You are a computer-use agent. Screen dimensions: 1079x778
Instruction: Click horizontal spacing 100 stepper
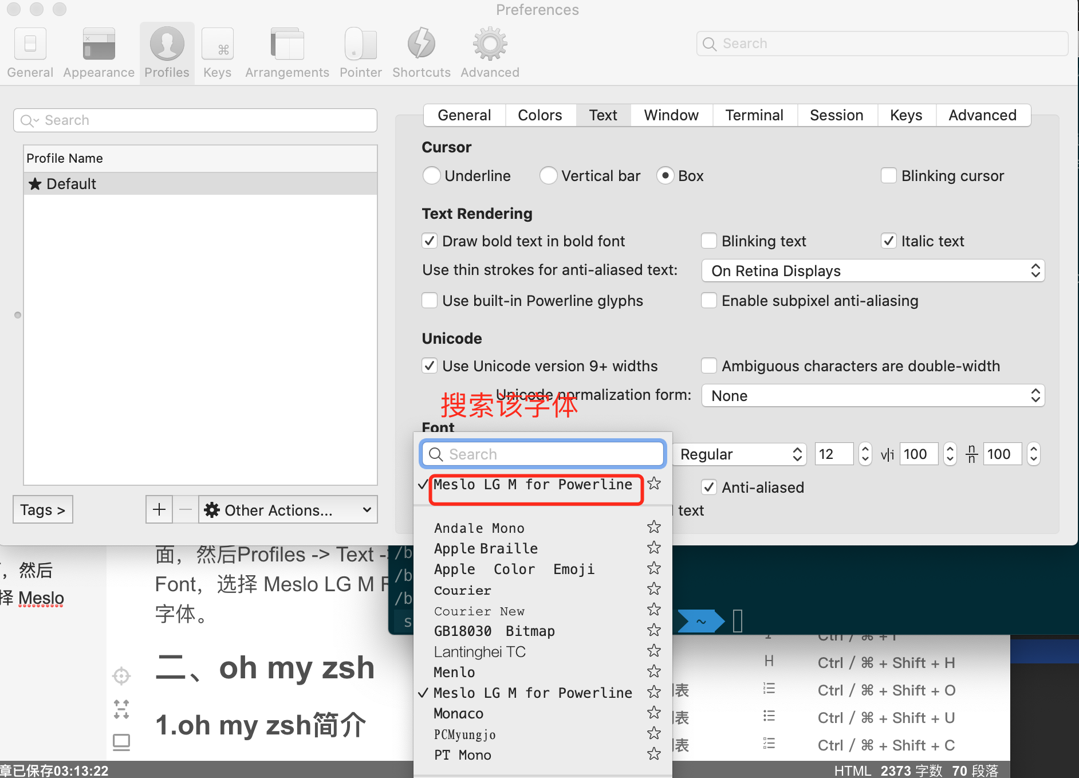pyautogui.click(x=950, y=454)
